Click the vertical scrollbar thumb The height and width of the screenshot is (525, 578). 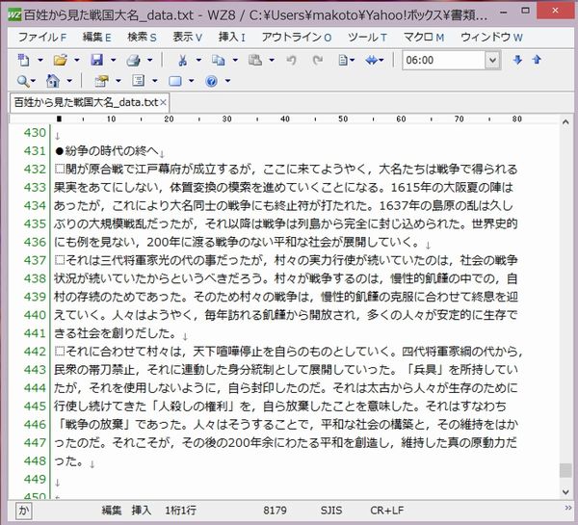pos(565,470)
